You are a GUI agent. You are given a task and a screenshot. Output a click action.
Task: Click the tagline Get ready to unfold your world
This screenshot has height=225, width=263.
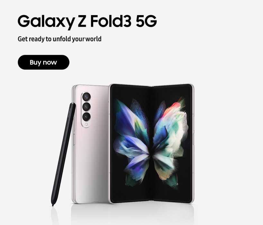tap(59, 39)
